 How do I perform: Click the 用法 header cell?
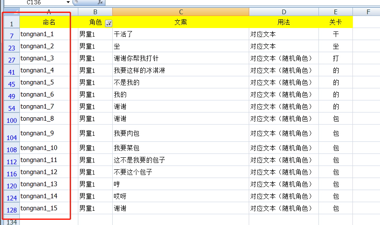[284, 22]
